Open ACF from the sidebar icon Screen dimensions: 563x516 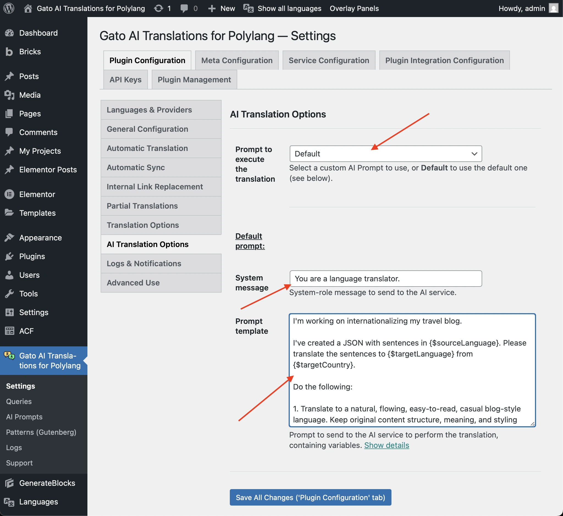[x=10, y=331]
